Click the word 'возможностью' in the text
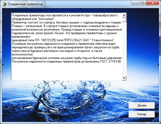Viewport: 161px width, 124px height. 22,54
